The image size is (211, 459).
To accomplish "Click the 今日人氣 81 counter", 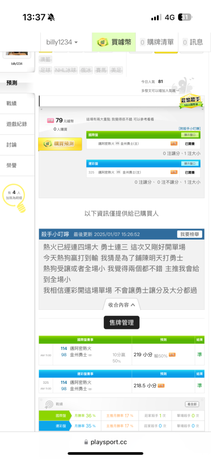I will 152,81.
